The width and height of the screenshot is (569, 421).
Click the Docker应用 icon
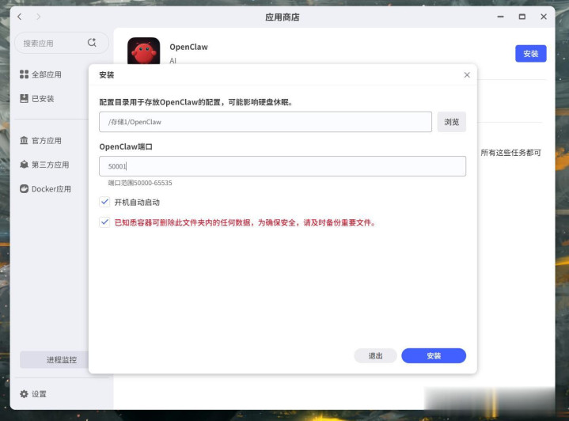tap(24, 188)
